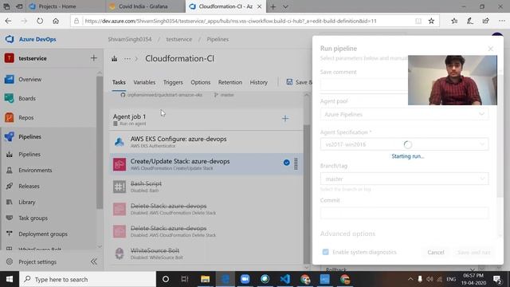Click the Save and run button
The width and height of the screenshot is (510, 287).
[473, 252]
